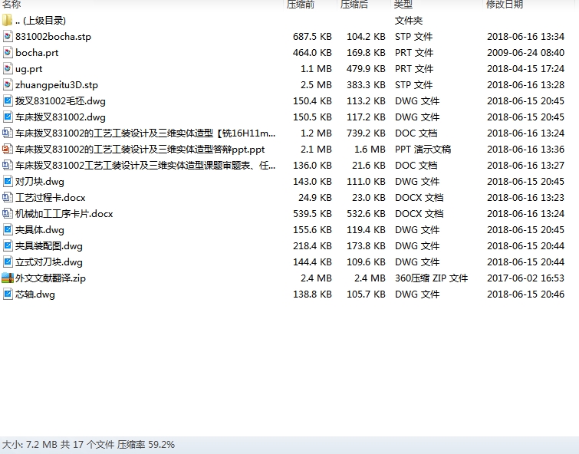Viewport: 579px width, 454px height.
Task: Click the 外文文献翻译.zip archive icon
Action: pos(8,278)
